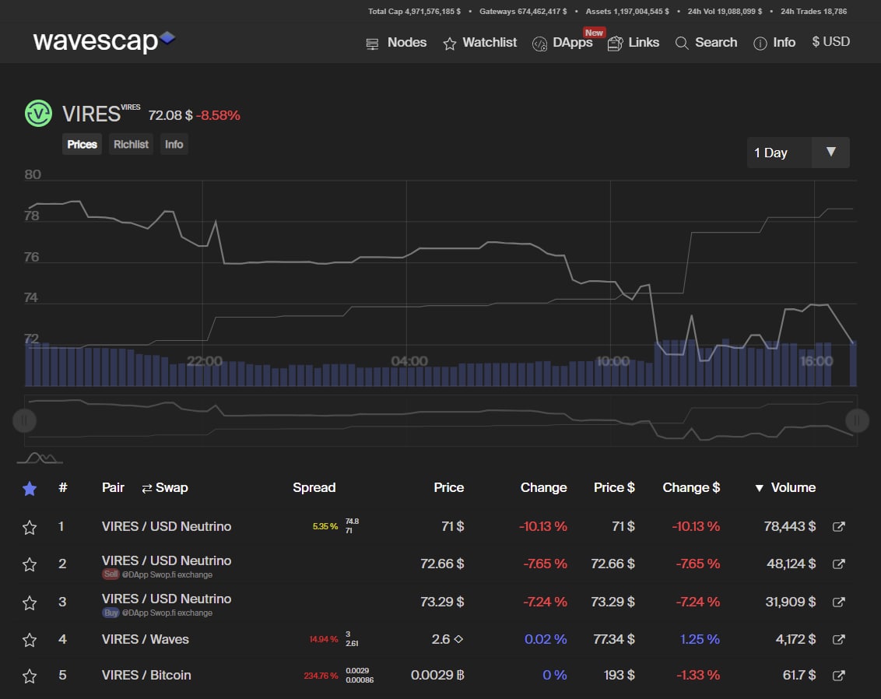881x699 pixels.
Task: Open external link for VIRES / Waves
Action: pyautogui.click(x=838, y=639)
